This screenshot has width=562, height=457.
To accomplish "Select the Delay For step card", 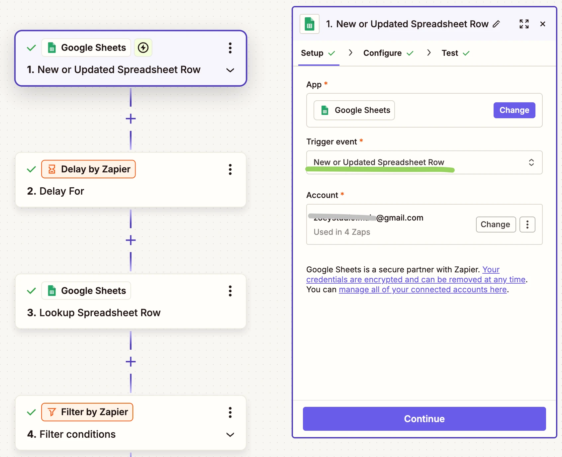I will (x=131, y=191).
